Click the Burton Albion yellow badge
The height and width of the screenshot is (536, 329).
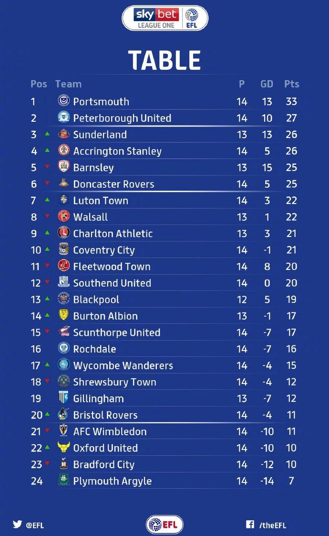pos(63,316)
